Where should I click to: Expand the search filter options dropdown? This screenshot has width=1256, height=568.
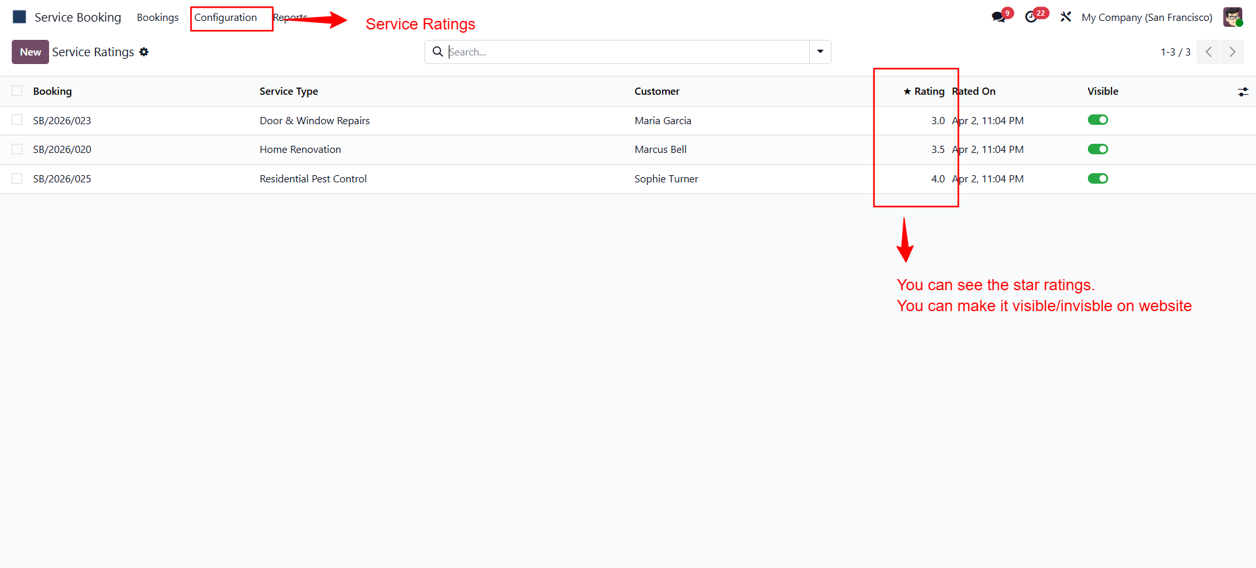click(820, 52)
